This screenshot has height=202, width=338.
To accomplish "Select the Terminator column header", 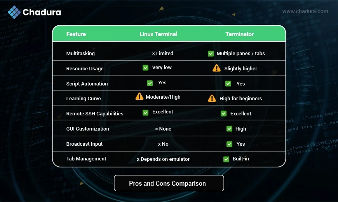I will point(239,34).
